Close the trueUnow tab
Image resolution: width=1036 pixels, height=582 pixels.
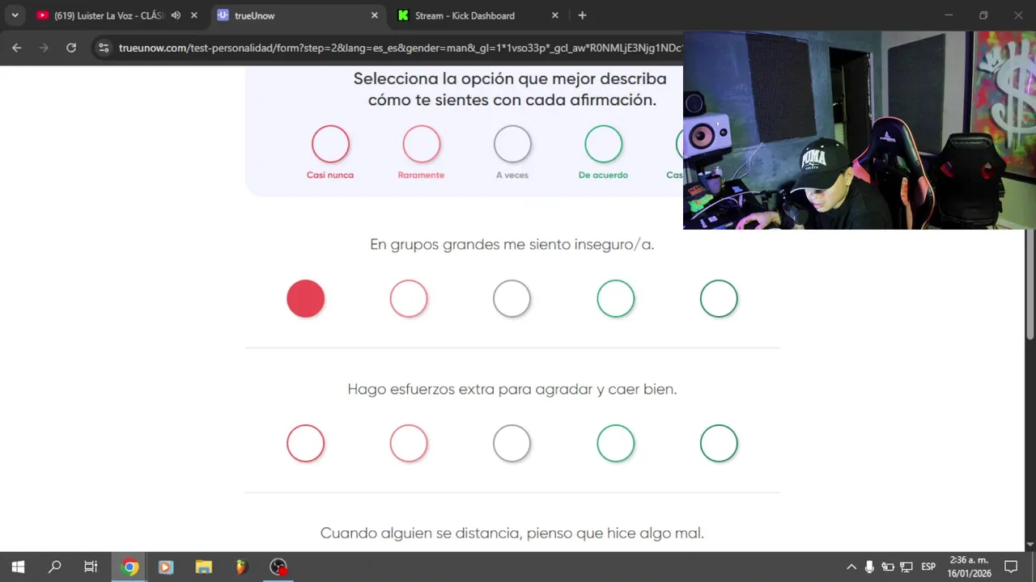point(375,15)
